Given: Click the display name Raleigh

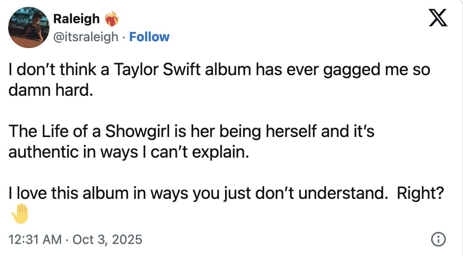Looking at the screenshot, I should [x=76, y=18].
